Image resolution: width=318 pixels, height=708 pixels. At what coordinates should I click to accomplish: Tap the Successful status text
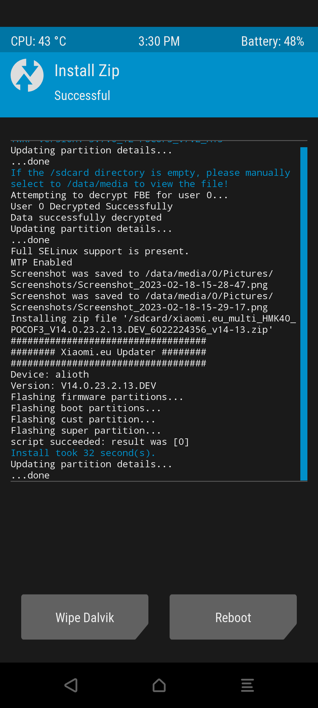pos(82,96)
